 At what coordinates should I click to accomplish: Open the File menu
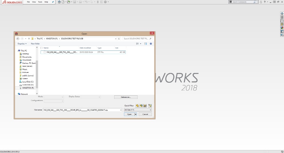(x=28, y=2)
